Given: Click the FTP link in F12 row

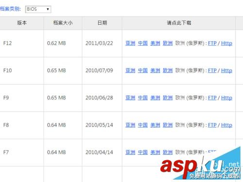Looking at the screenshot, I should click(212, 43).
